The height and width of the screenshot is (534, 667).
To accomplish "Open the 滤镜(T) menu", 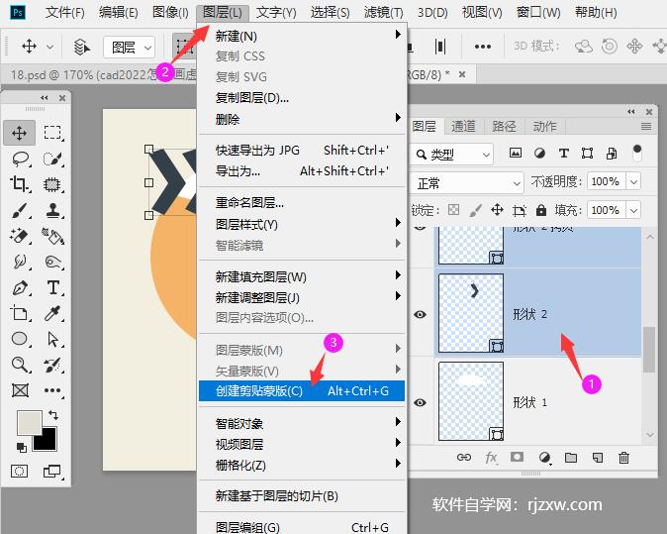I will point(383,12).
